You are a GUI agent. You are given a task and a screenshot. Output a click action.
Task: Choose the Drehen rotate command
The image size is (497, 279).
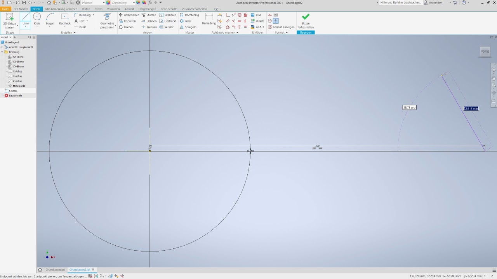click(x=126, y=27)
